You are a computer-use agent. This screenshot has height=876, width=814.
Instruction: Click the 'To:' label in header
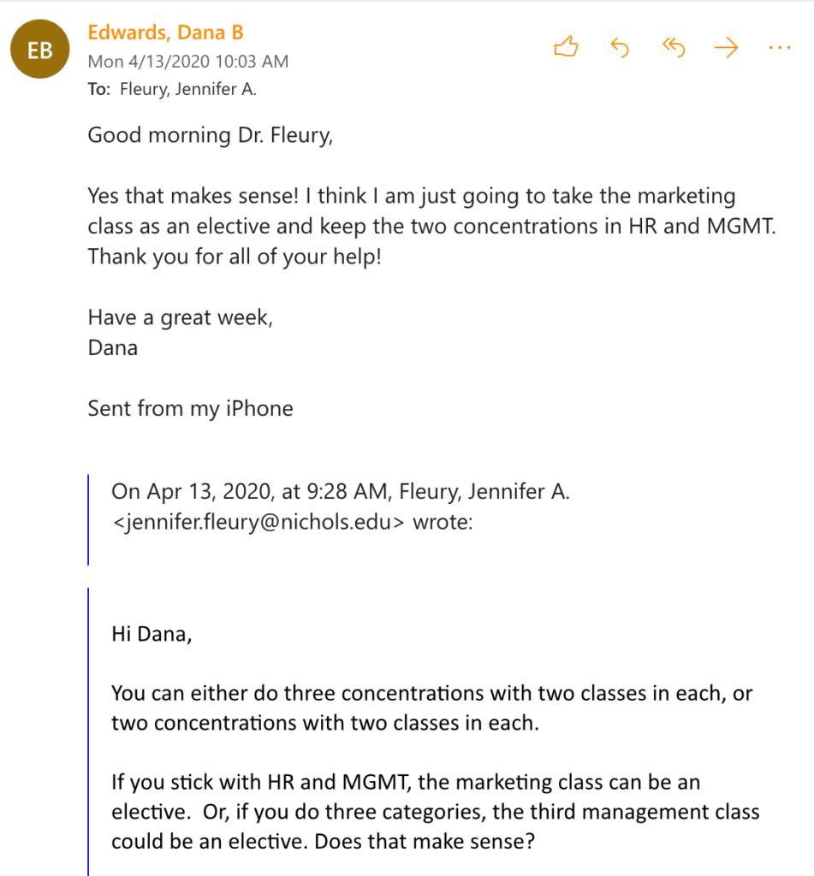click(98, 89)
